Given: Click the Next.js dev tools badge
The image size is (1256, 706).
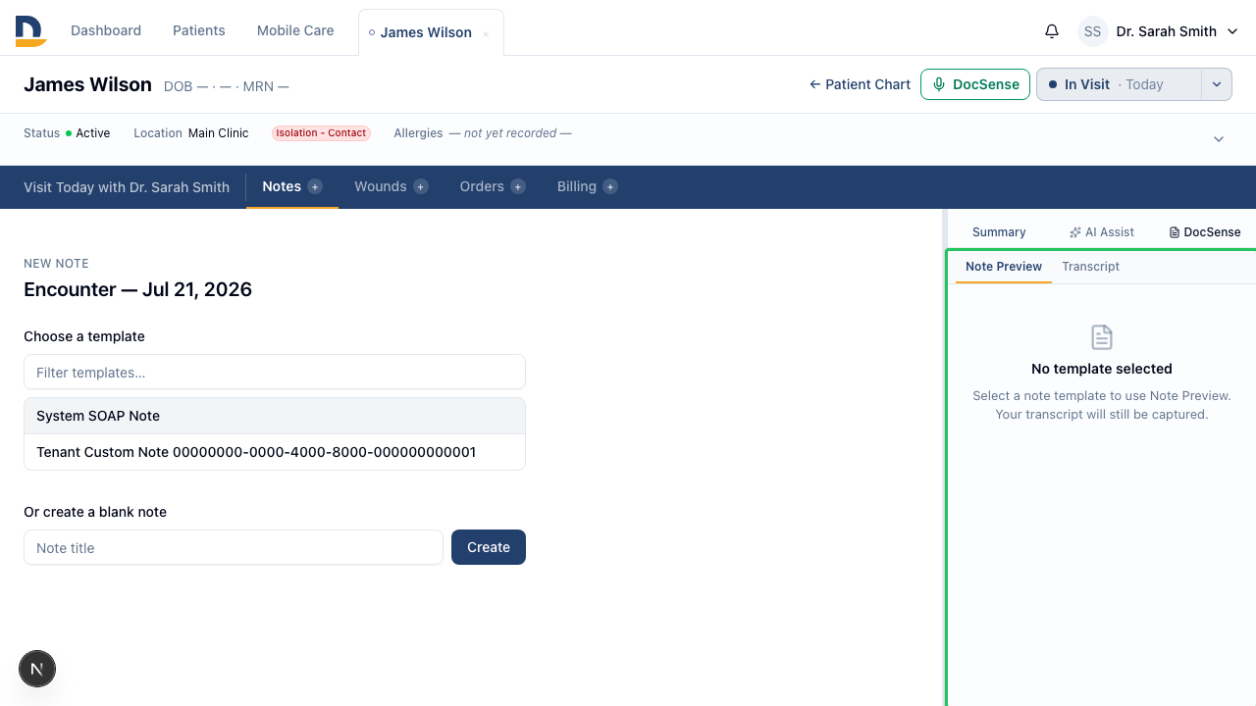Looking at the screenshot, I should point(37,669).
